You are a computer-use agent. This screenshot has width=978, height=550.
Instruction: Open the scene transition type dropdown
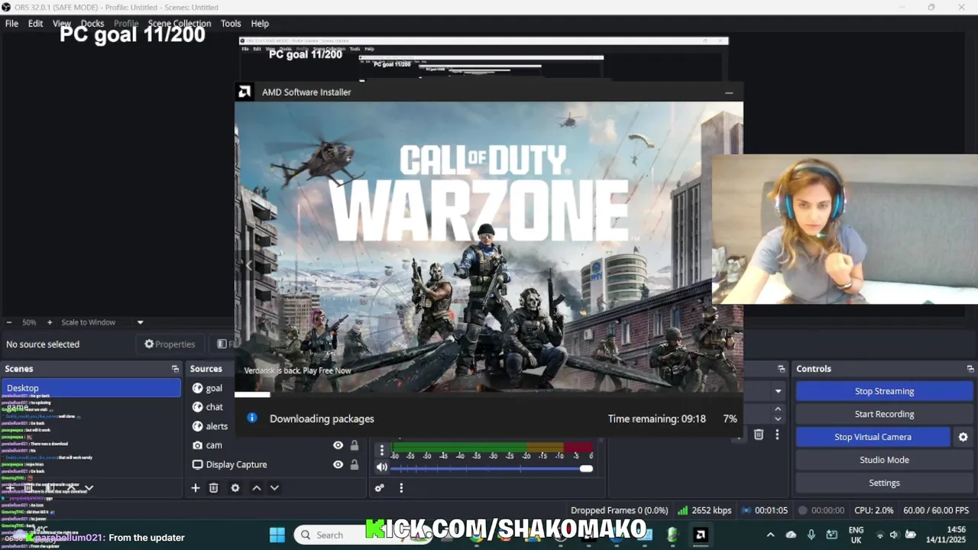click(778, 391)
